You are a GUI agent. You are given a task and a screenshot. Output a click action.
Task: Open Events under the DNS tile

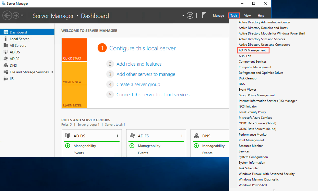pyautogui.click(x=207, y=153)
